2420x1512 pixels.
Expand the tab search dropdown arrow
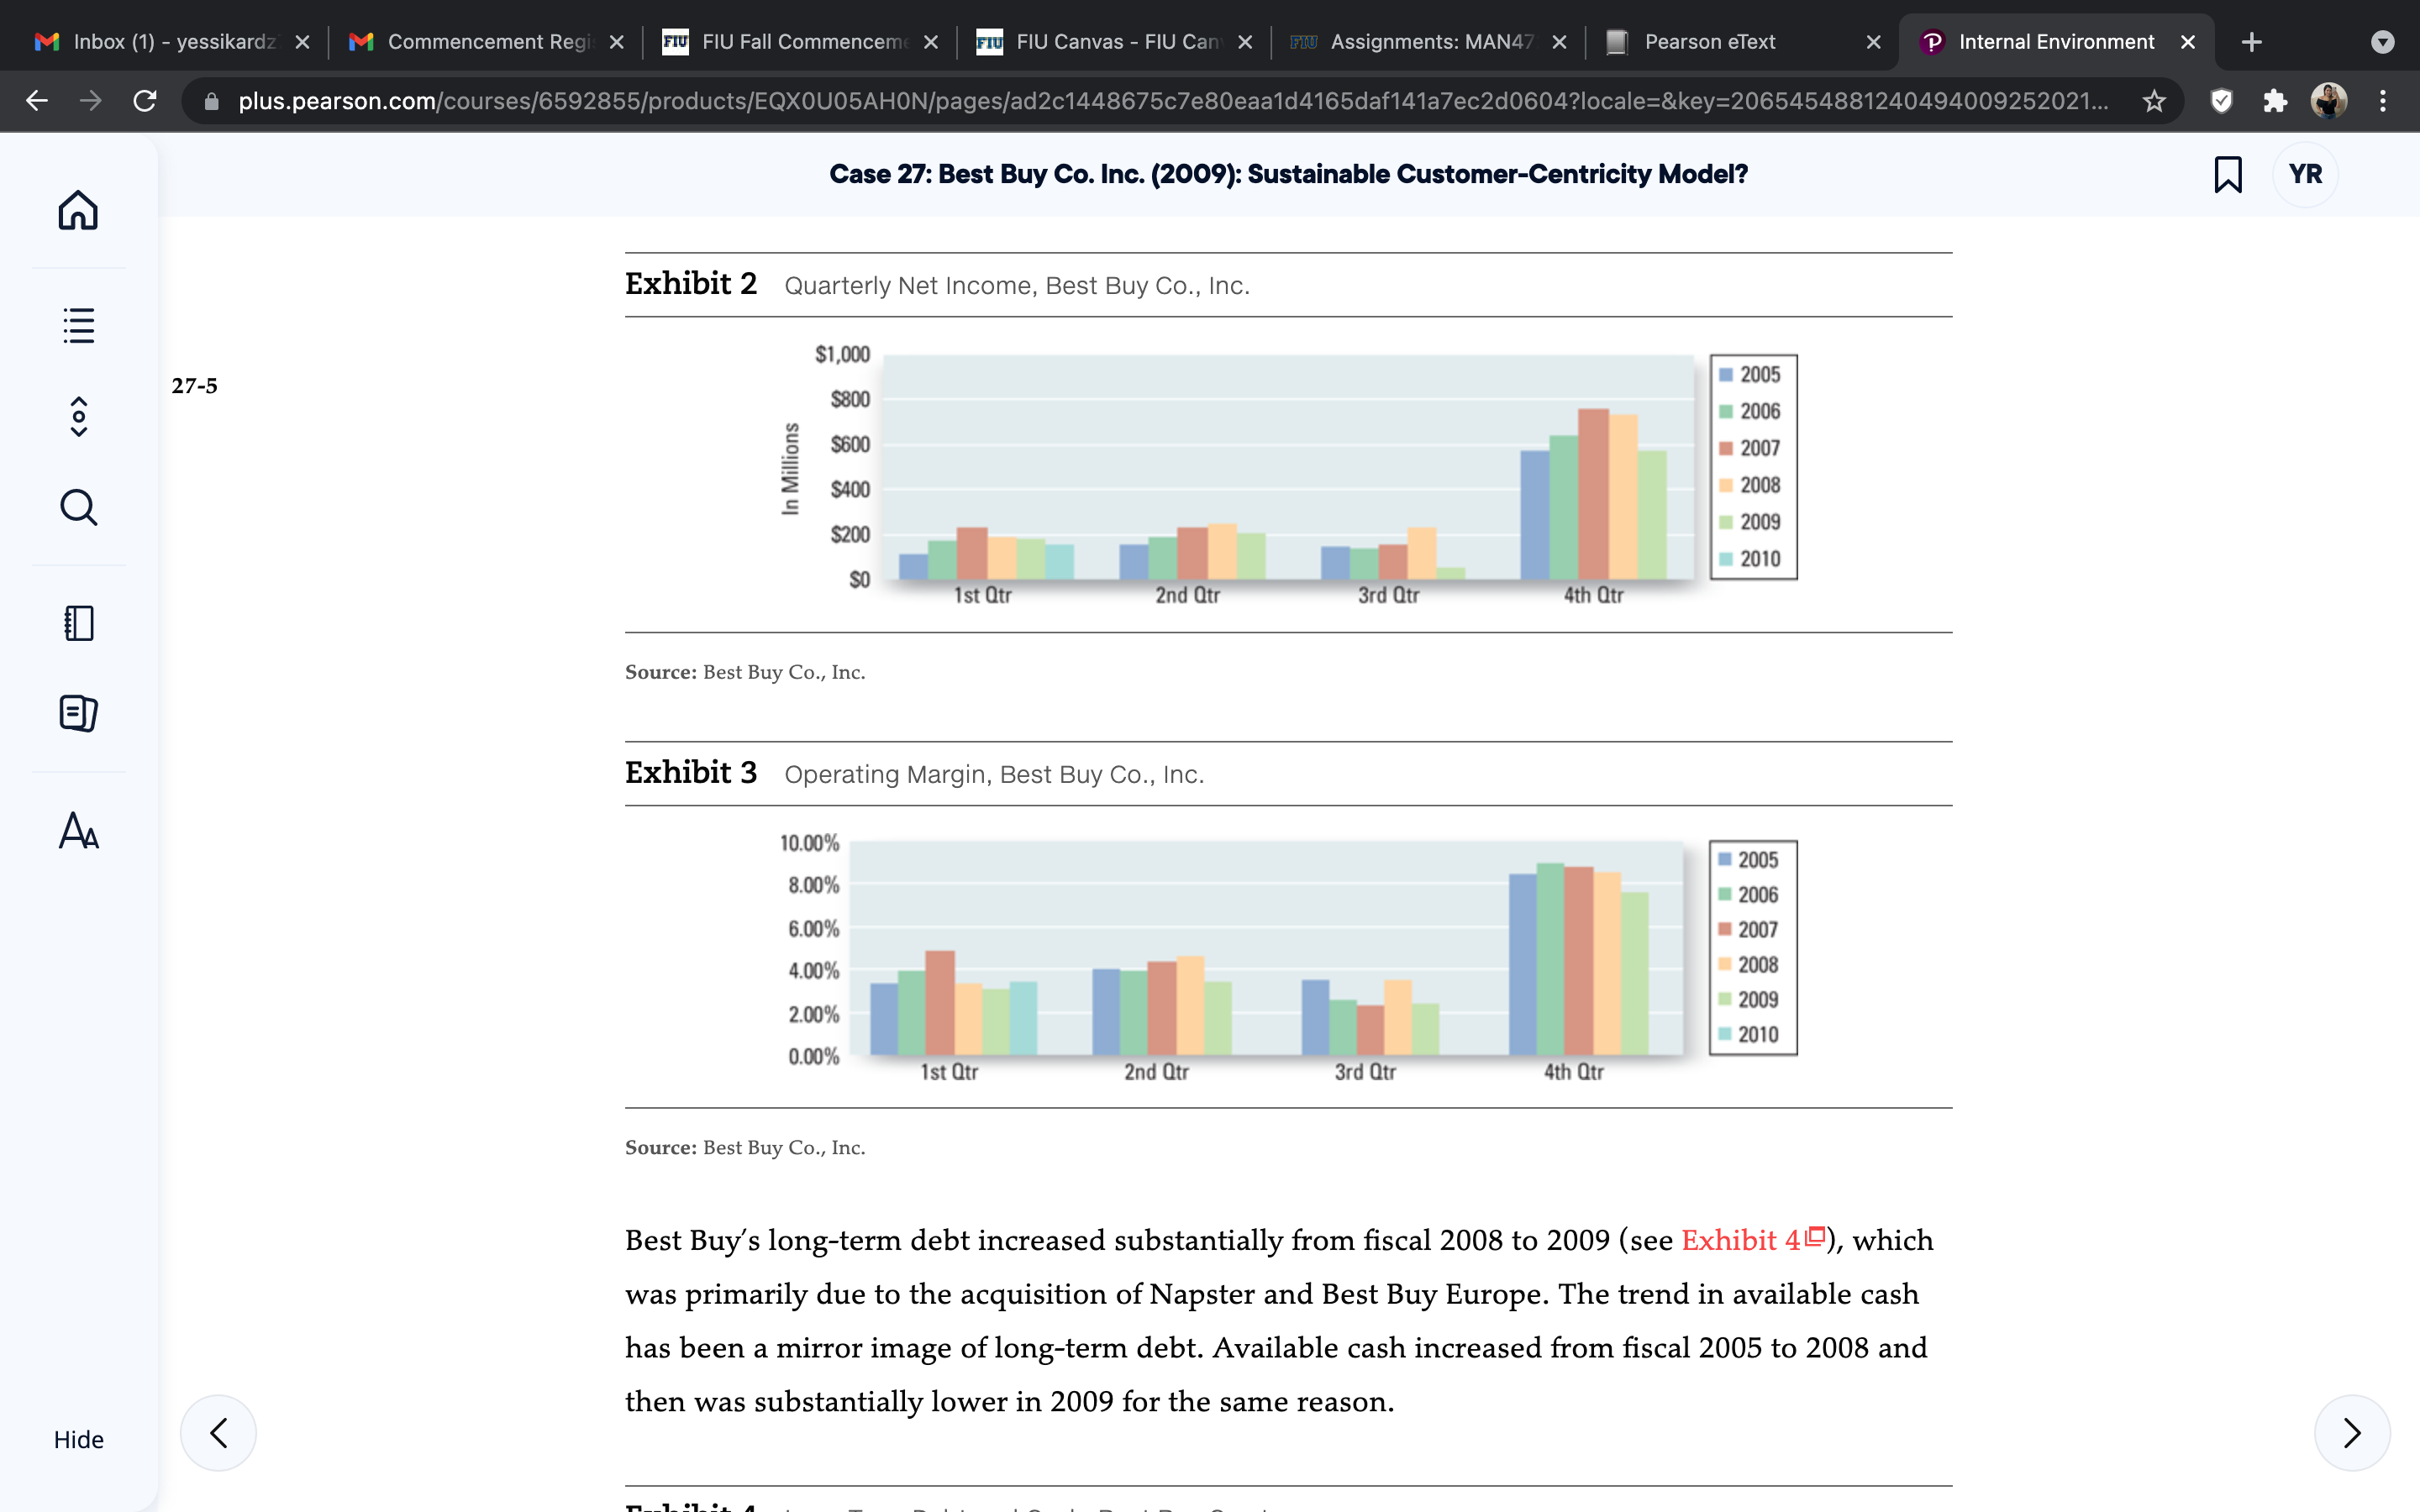tap(2383, 42)
